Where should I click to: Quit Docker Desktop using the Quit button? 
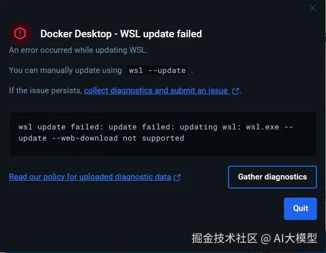[x=300, y=208]
